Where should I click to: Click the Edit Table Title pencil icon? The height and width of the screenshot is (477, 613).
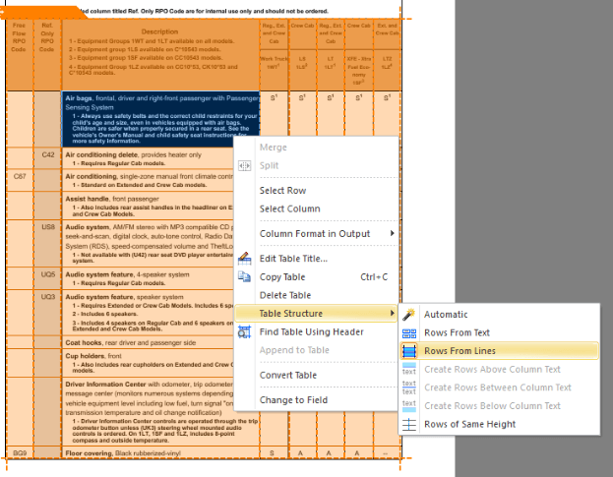[245, 259]
